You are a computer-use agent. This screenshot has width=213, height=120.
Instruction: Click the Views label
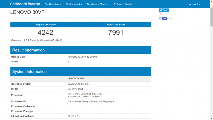(x=14, y=62)
